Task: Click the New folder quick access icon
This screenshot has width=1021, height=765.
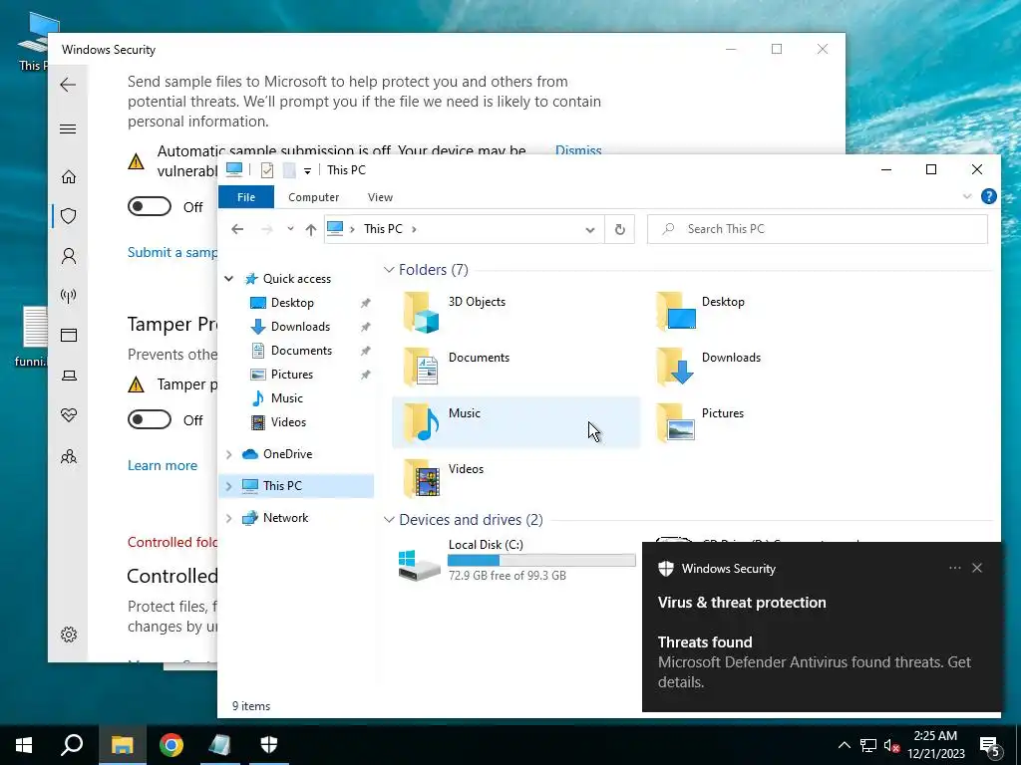Action: (x=289, y=170)
